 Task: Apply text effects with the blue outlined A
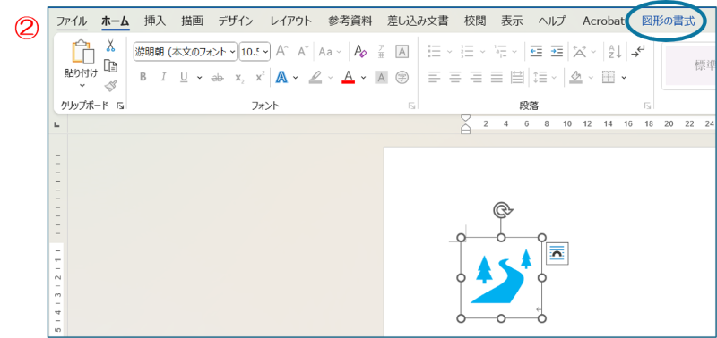[x=281, y=78]
